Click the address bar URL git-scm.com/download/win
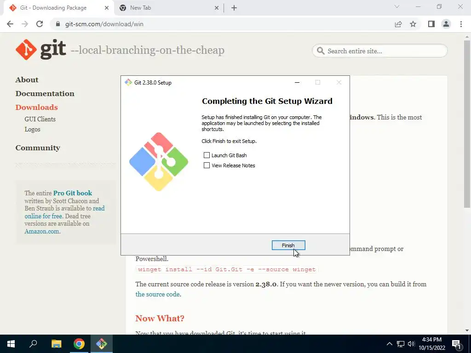Screen dimensions: 471x353 tap(104, 24)
